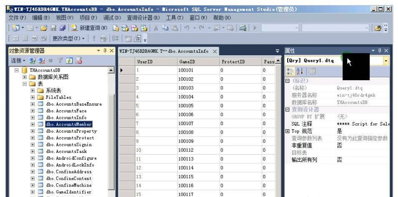
Task: Click the alphabetical sort icon in properties panel
Action: [x=299, y=71]
